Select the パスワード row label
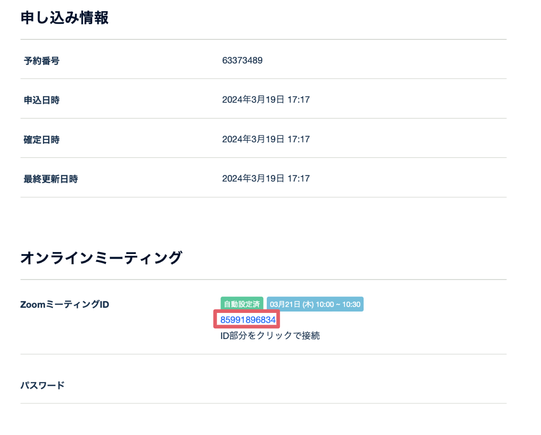 43,385
